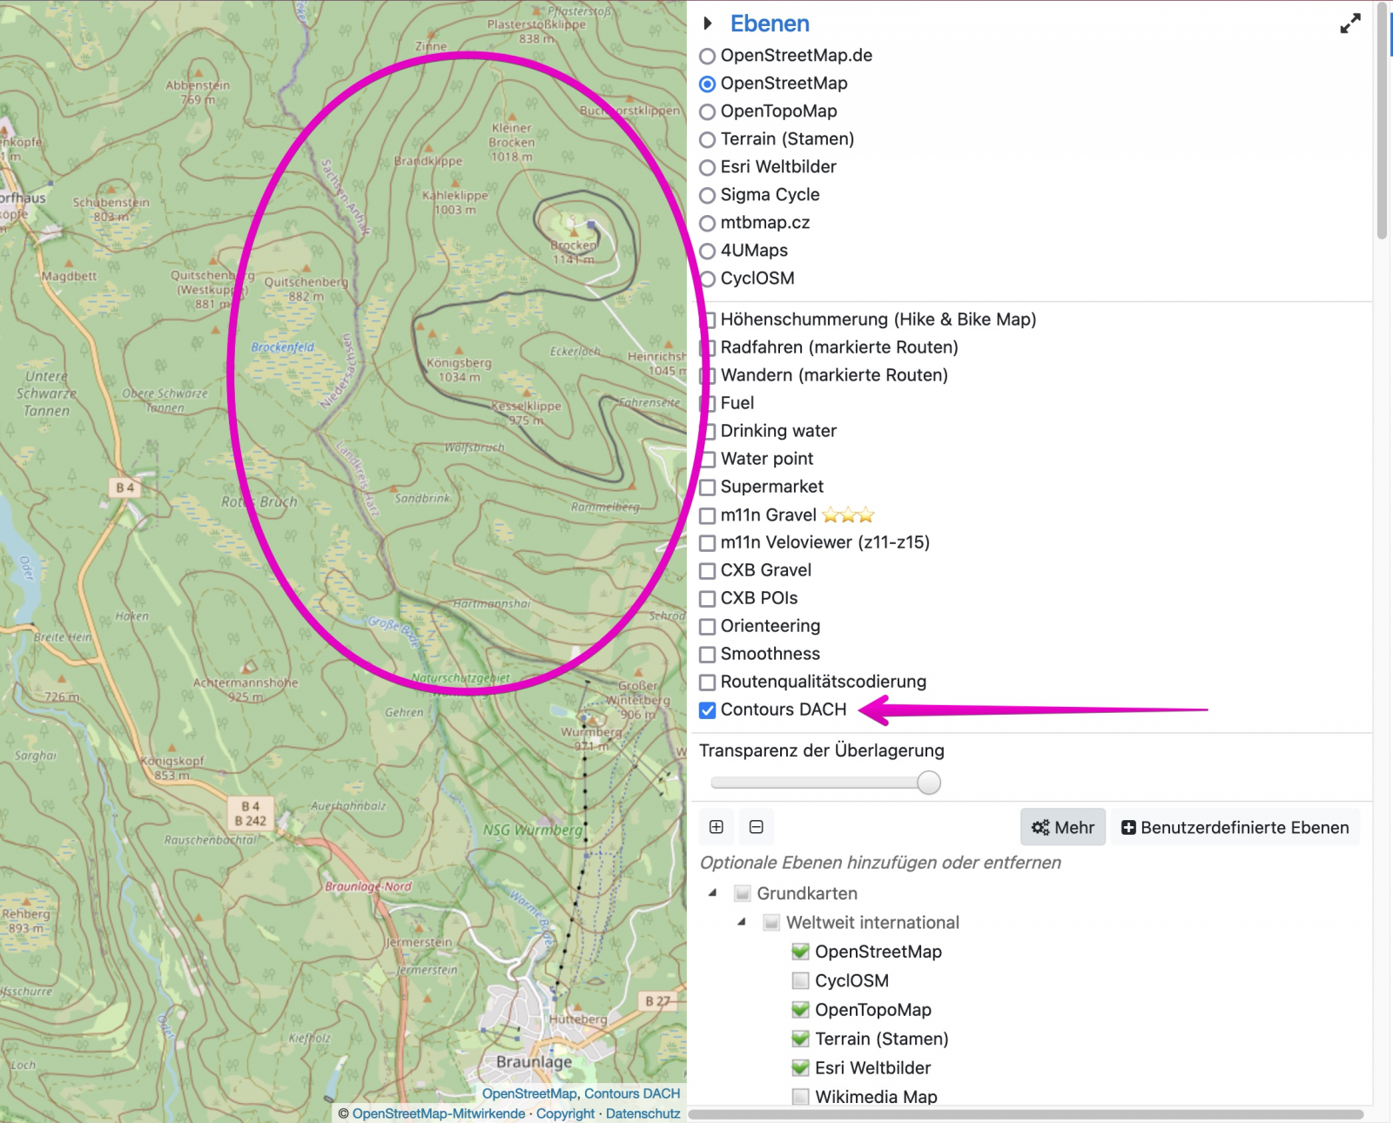Select Esri Weltbilder base layer
The width and height of the screenshot is (1393, 1123).
[x=708, y=168]
